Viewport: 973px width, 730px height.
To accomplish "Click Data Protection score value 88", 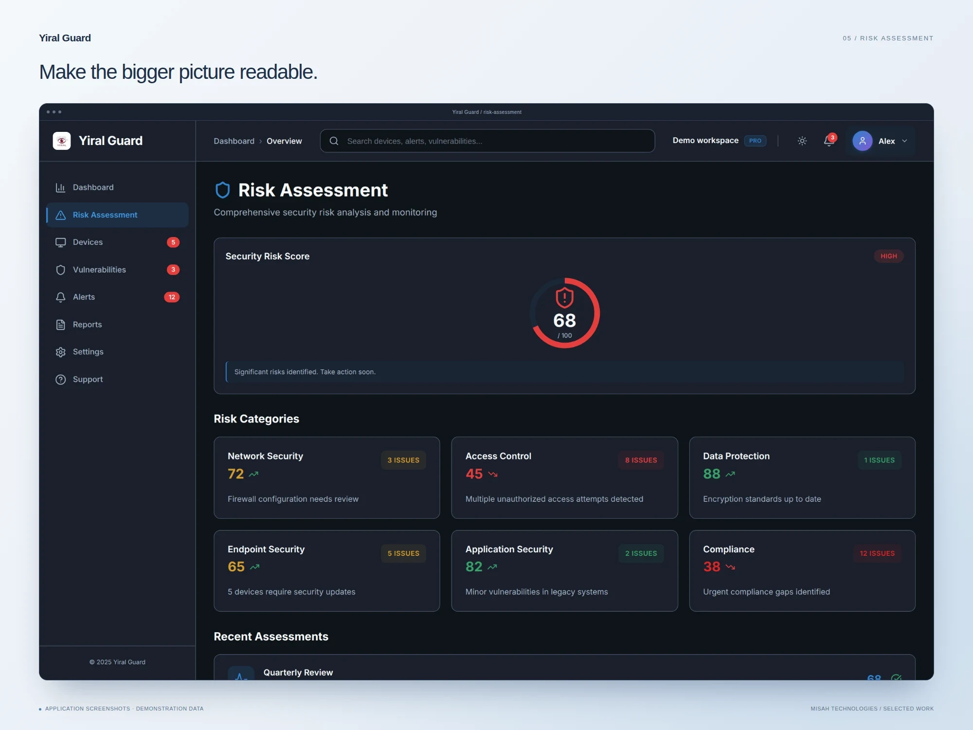I will coord(711,474).
